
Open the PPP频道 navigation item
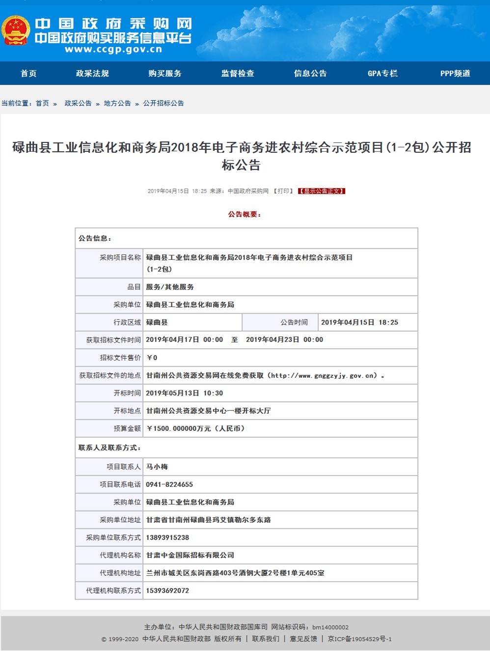pos(455,73)
